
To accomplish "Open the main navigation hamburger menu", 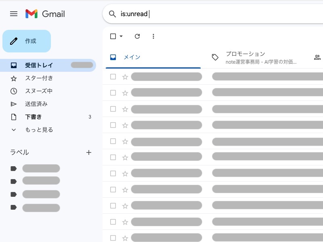I will [x=13, y=14].
